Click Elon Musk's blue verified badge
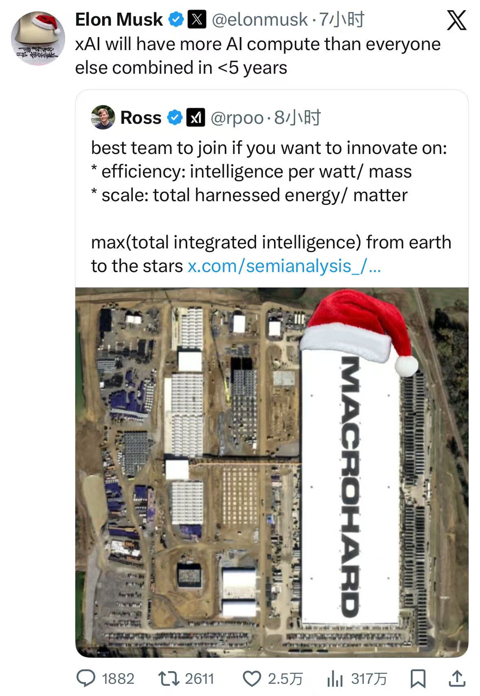Image resolution: width=480 pixels, height=696 pixels. click(x=176, y=20)
